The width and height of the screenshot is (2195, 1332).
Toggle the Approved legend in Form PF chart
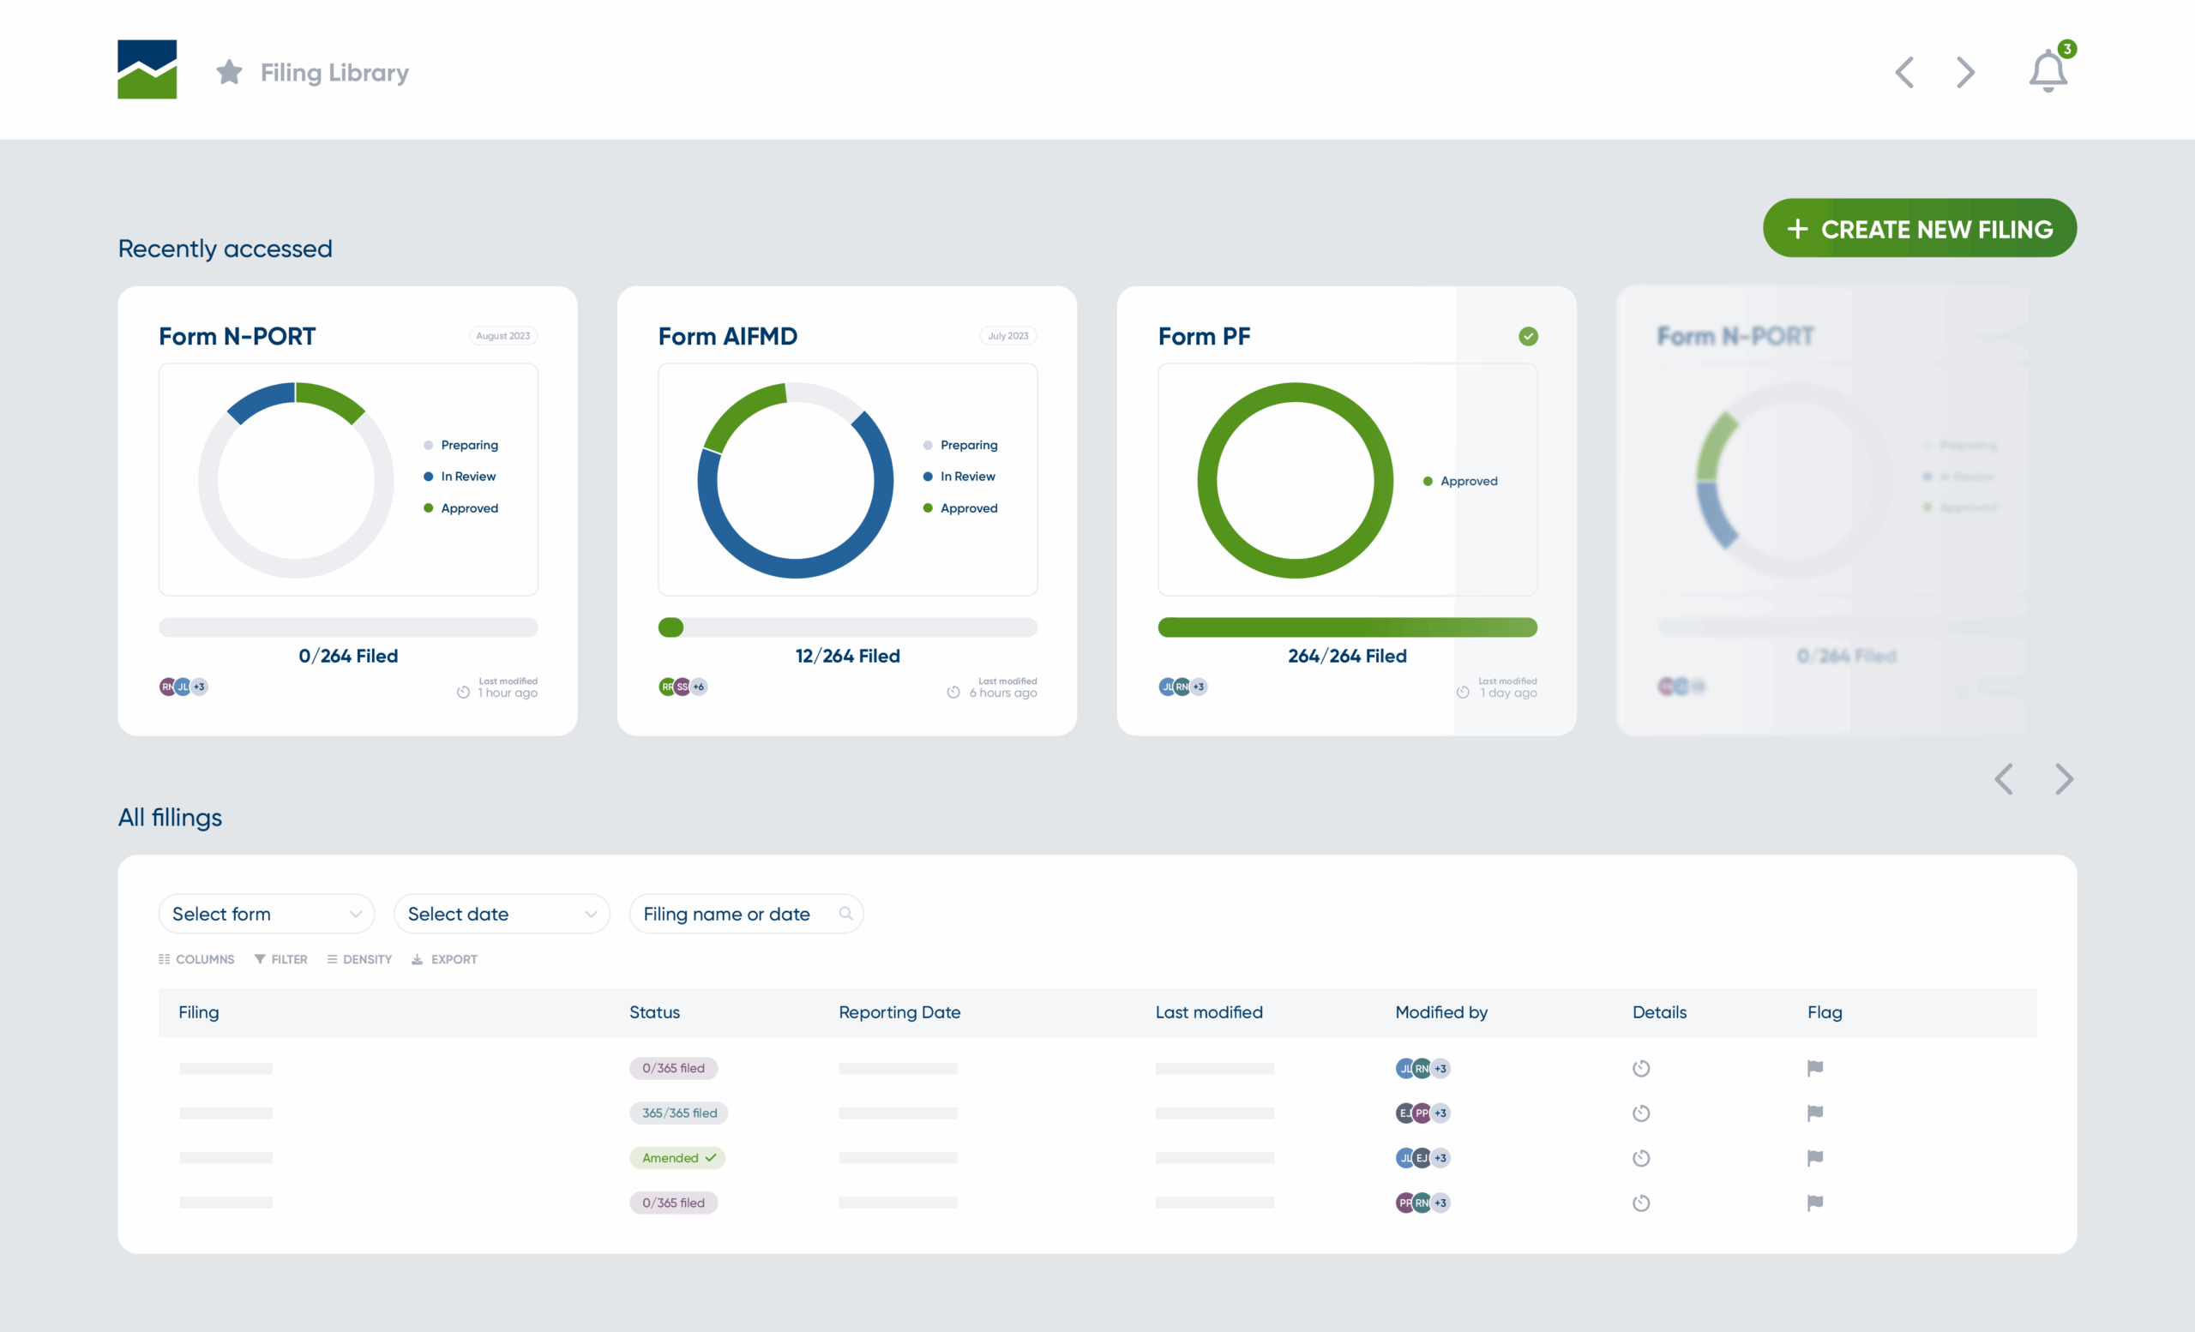coord(1460,481)
